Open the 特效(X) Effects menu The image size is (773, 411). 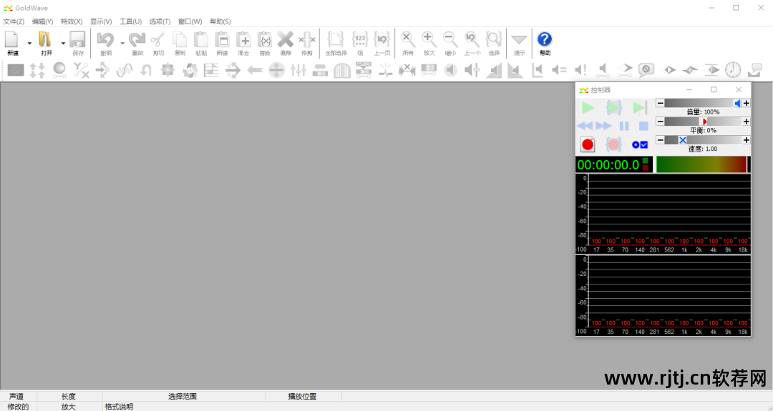pyautogui.click(x=72, y=21)
